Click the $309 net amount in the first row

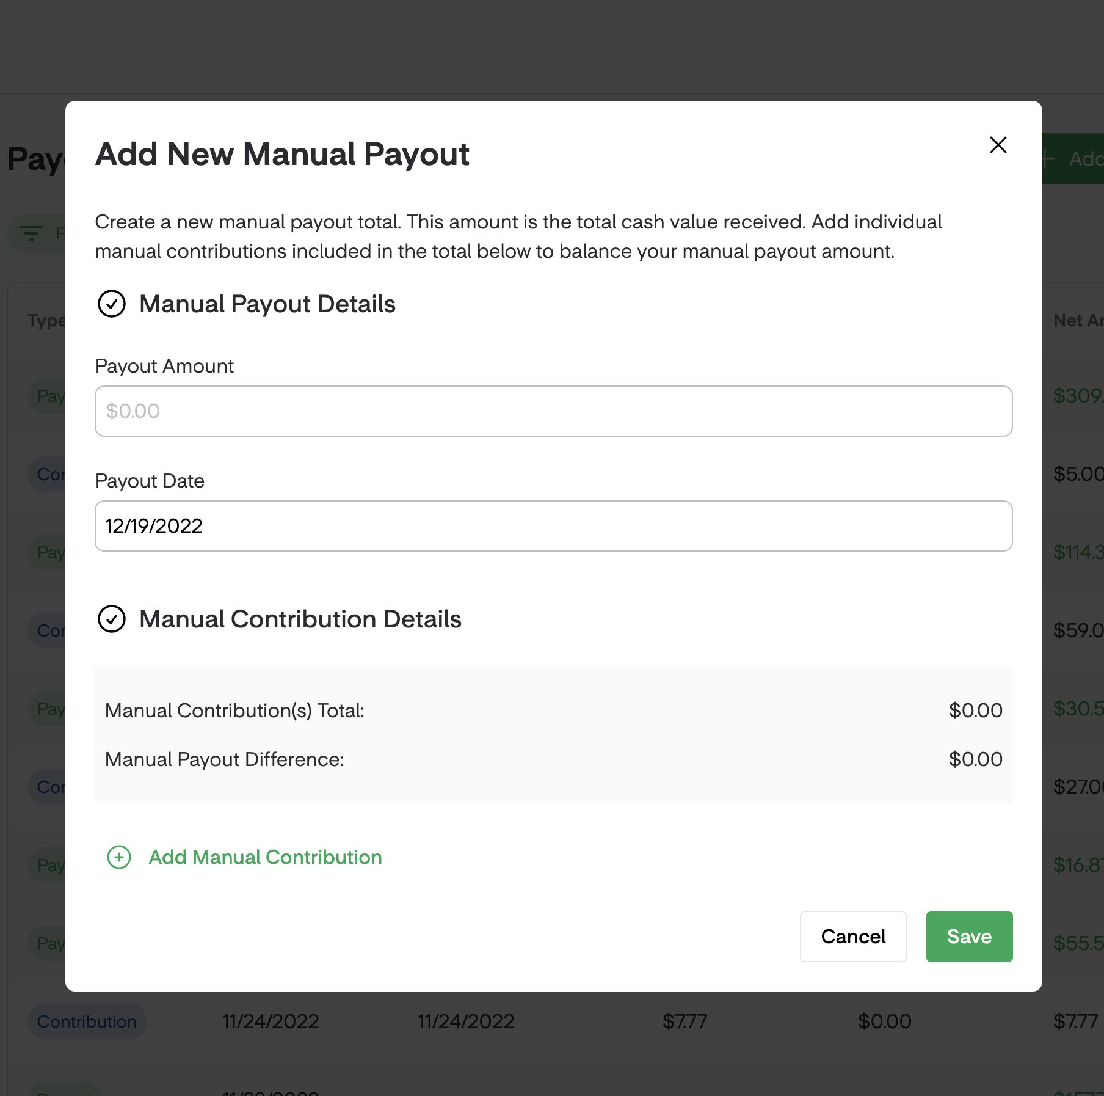[x=1078, y=396]
